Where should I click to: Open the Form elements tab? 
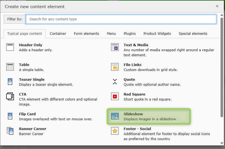(86, 34)
